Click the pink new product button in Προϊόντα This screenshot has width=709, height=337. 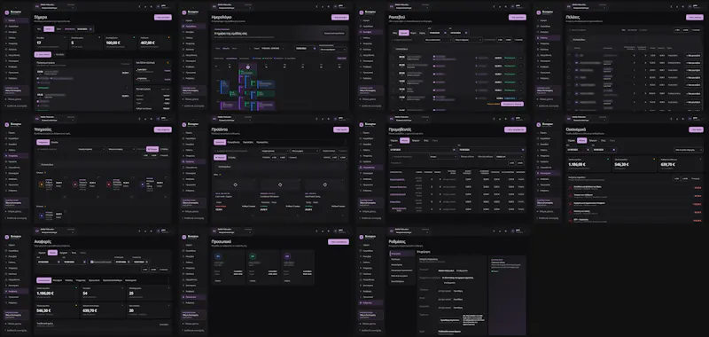pos(341,129)
